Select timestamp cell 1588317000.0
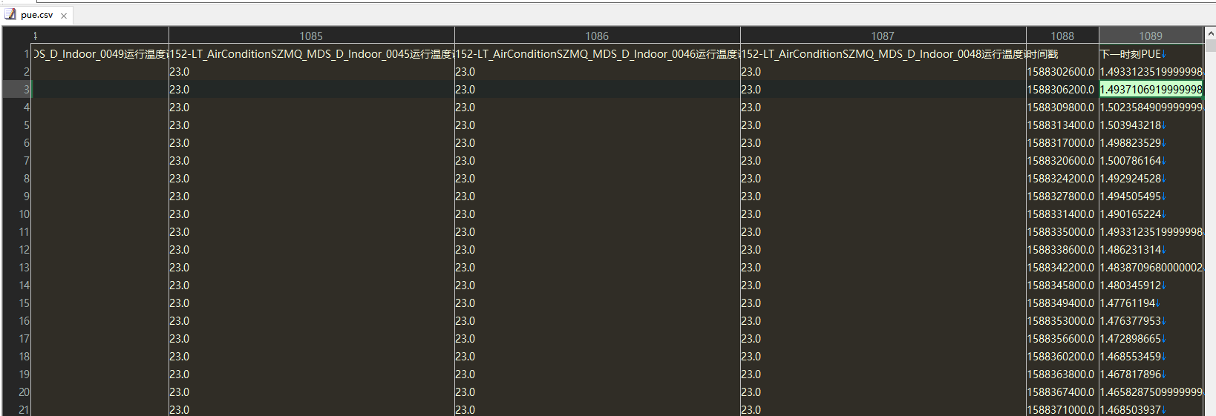1216x416 pixels. coord(1062,143)
